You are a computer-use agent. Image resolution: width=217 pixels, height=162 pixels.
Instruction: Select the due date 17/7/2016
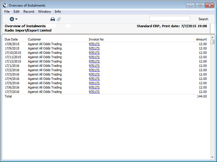point(12,92)
